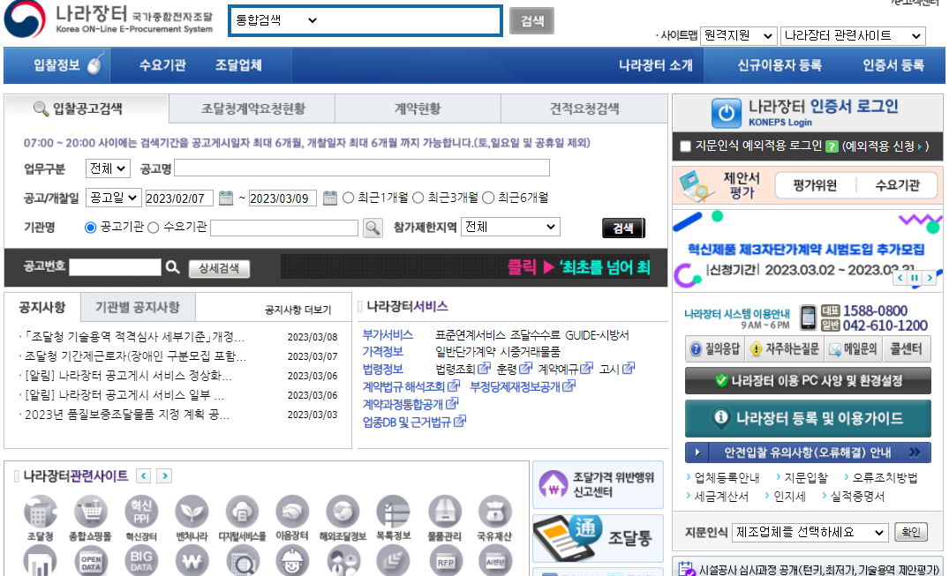Select the 최근1개월 radio button
Image resolution: width=949 pixels, height=576 pixels.
[348, 198]
